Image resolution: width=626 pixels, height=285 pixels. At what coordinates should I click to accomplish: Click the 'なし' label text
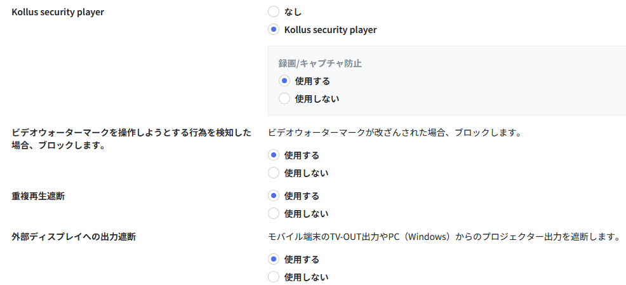click(x=293, y=12)
